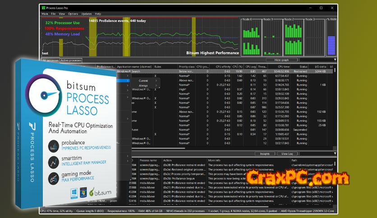Switch to Active processes tab

tap(71, 60)
